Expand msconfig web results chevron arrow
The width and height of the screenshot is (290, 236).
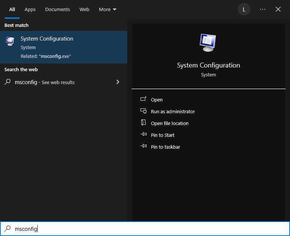coord(118,82)
